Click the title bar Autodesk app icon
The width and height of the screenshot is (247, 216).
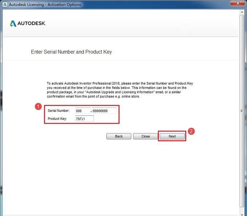pyautogui.click(x=5, y=5)
